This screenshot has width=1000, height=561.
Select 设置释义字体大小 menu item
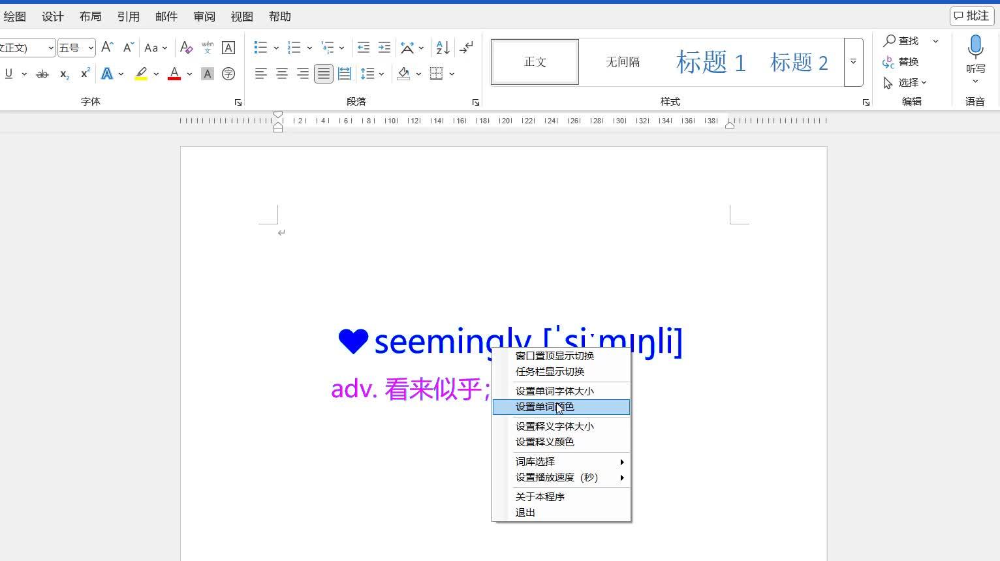[x=561, y=427]
